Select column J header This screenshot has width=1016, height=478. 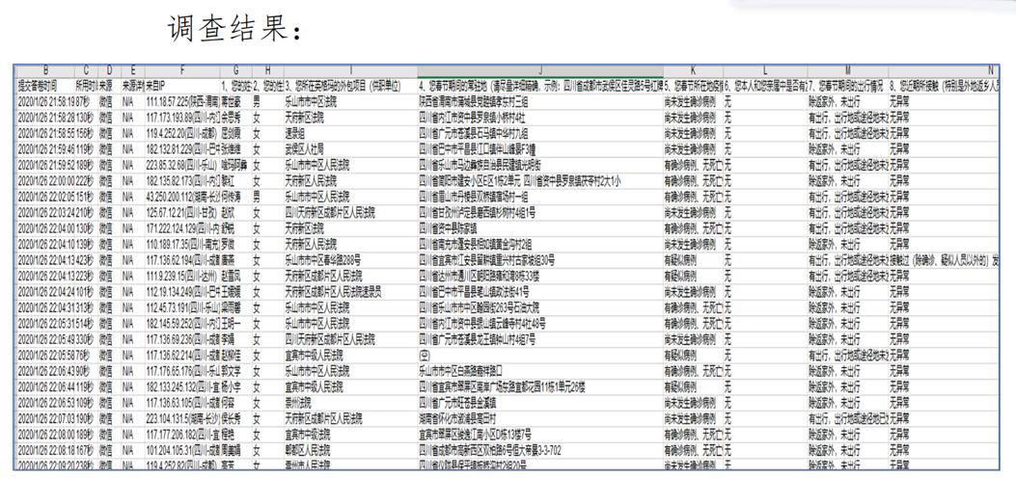(539, 70)
